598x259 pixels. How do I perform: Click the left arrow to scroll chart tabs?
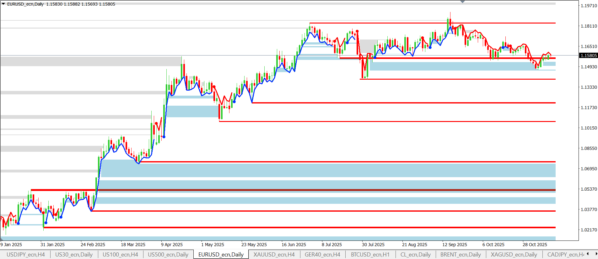(x=588, y=254)
